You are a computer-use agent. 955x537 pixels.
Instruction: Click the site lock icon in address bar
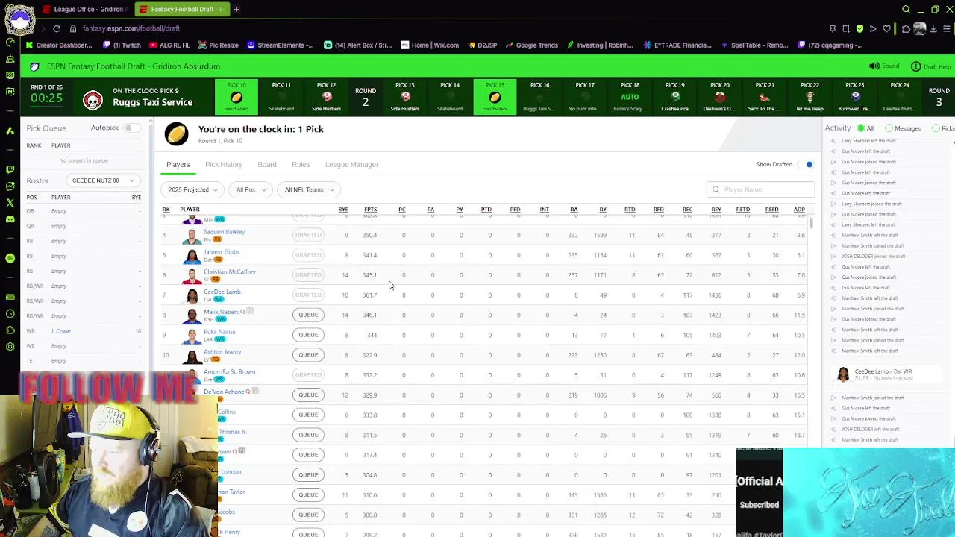pos(73,28)
